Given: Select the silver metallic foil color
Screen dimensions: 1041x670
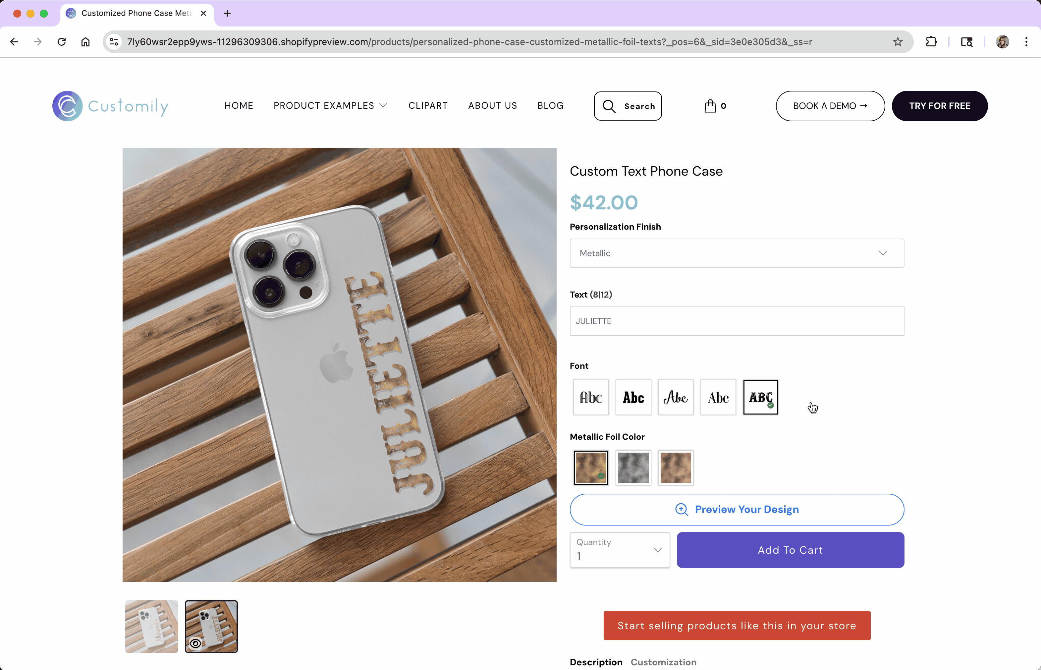Looking at the screenshot, I should (633, 468).
